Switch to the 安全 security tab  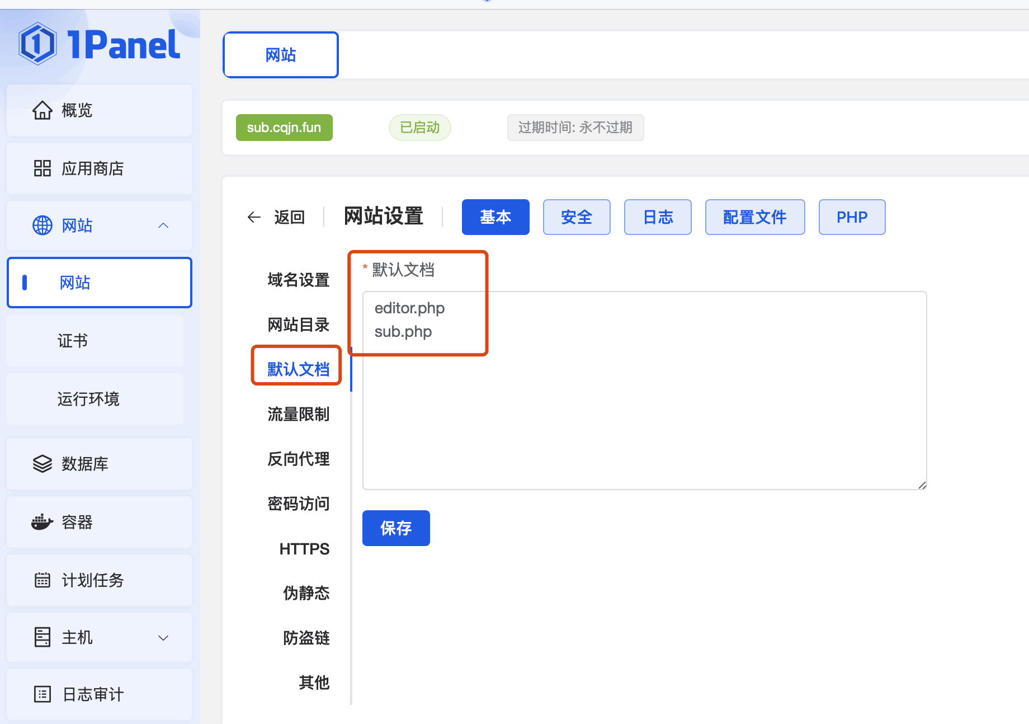click(577, 217)
